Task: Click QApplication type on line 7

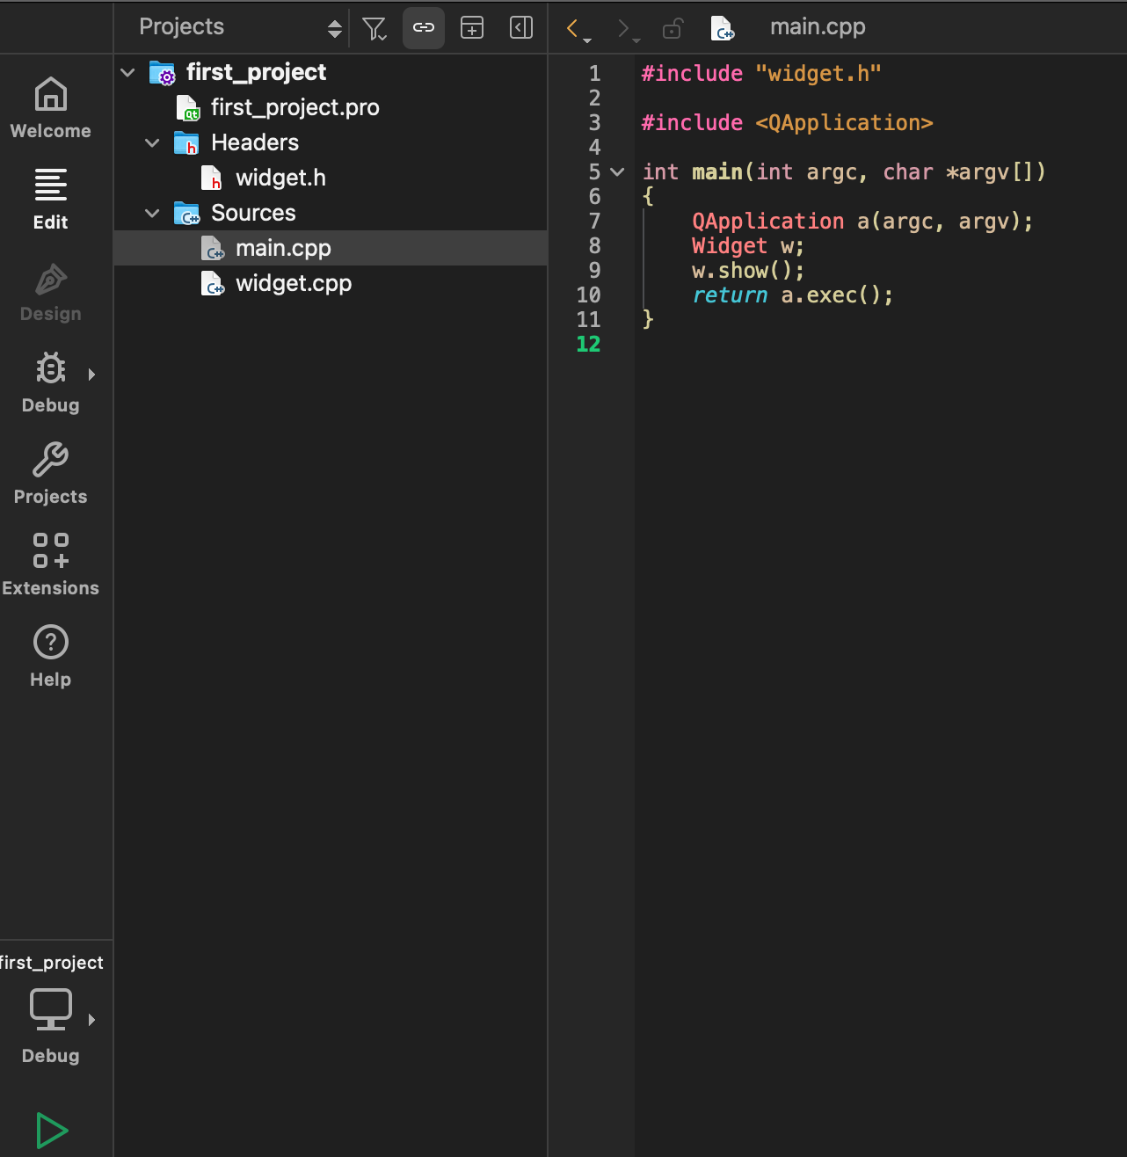Action: 767,222
